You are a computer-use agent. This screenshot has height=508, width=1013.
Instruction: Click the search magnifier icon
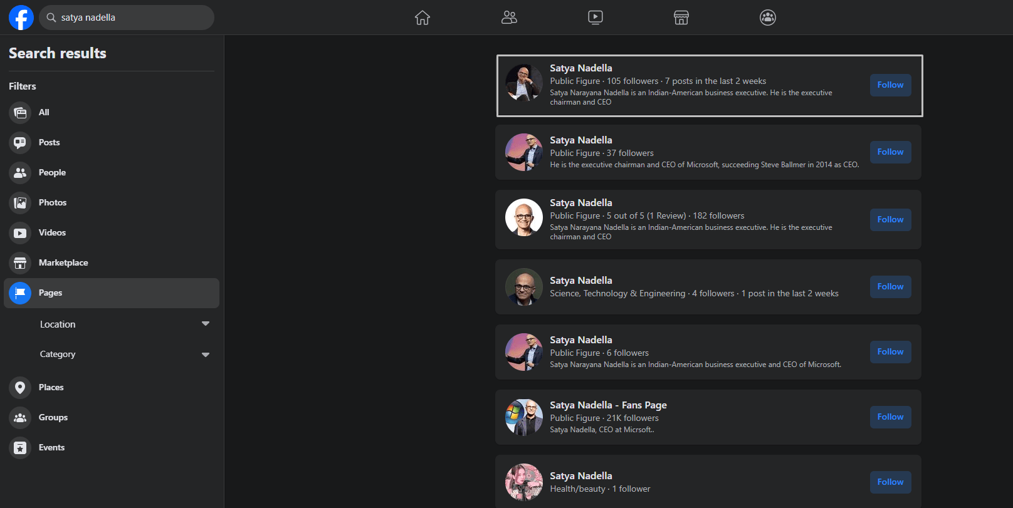point(51,18)
